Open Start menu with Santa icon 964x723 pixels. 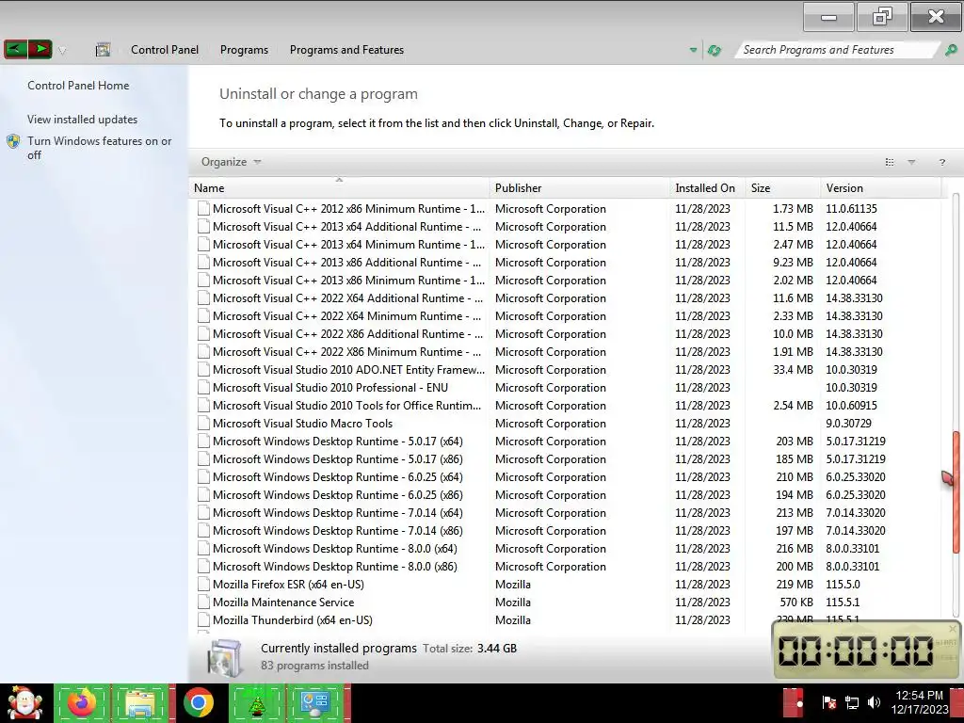tap(24, 702)
